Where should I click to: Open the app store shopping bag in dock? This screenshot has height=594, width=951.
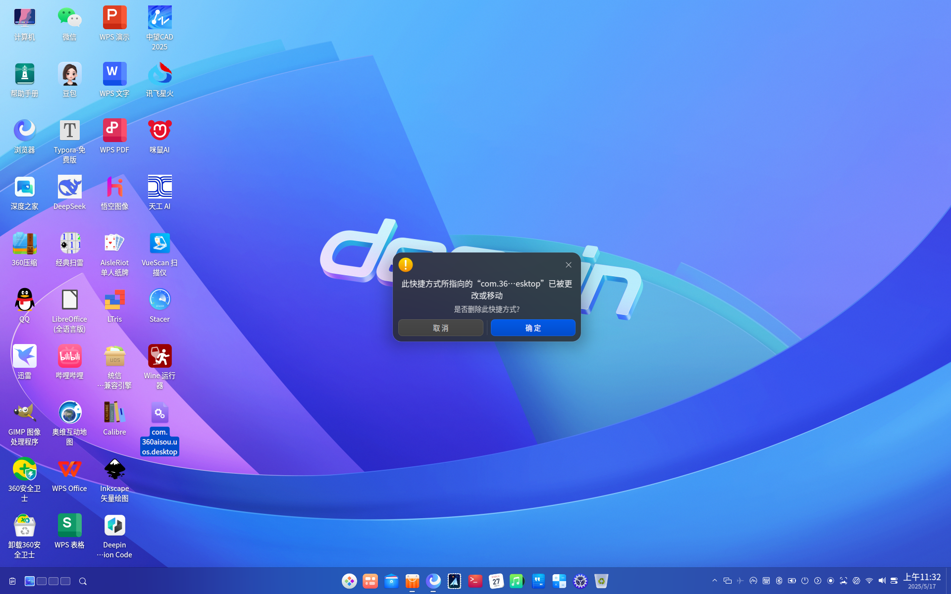pyautogui.click(x=412, y=581)
